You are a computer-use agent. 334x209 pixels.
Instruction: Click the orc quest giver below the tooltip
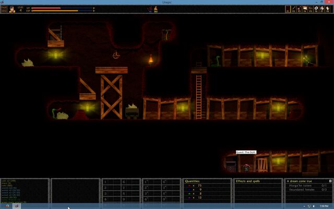point(247,168)
